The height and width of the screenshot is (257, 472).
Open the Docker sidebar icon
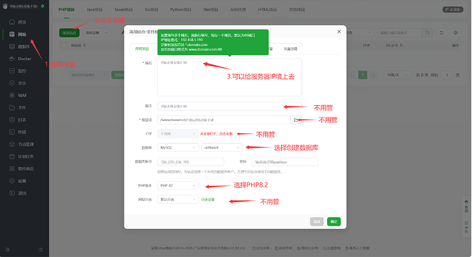point(12,59)
